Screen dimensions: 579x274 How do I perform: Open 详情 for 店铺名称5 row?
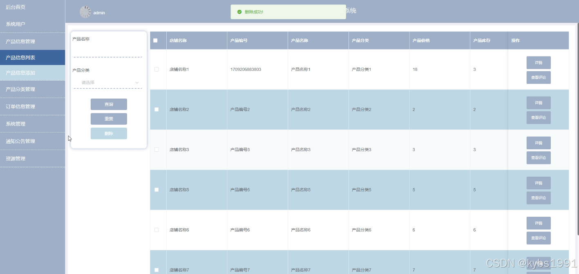[539, 183]
